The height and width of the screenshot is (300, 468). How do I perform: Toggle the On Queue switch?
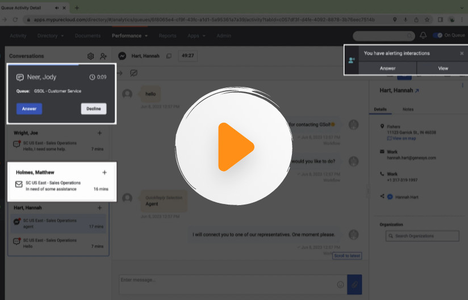437,35
